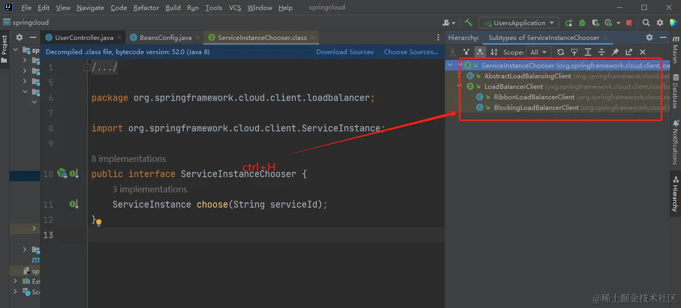Run UsersApplication with the green rerun icon

(569, 23)
